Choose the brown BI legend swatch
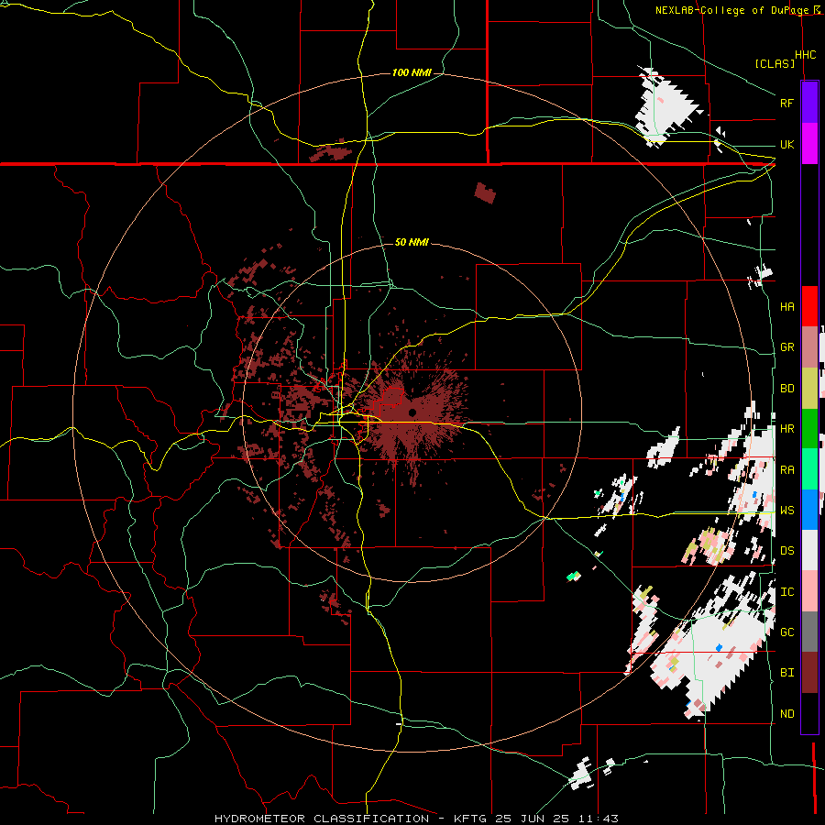 point(809,673)
